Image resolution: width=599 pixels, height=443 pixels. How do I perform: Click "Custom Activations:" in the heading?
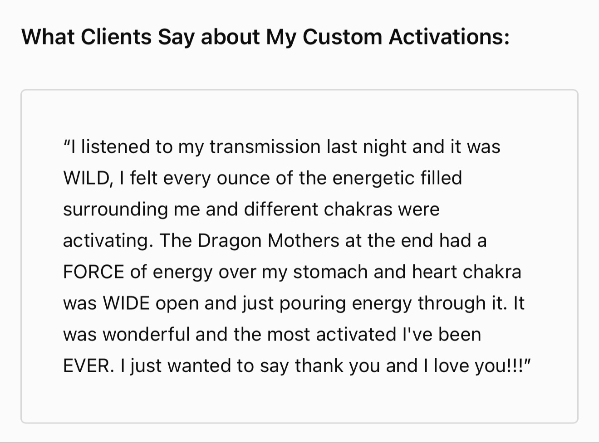coord(406,37)
